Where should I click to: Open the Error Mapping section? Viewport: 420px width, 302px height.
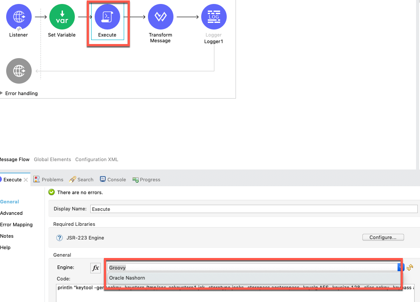[16, 225]
